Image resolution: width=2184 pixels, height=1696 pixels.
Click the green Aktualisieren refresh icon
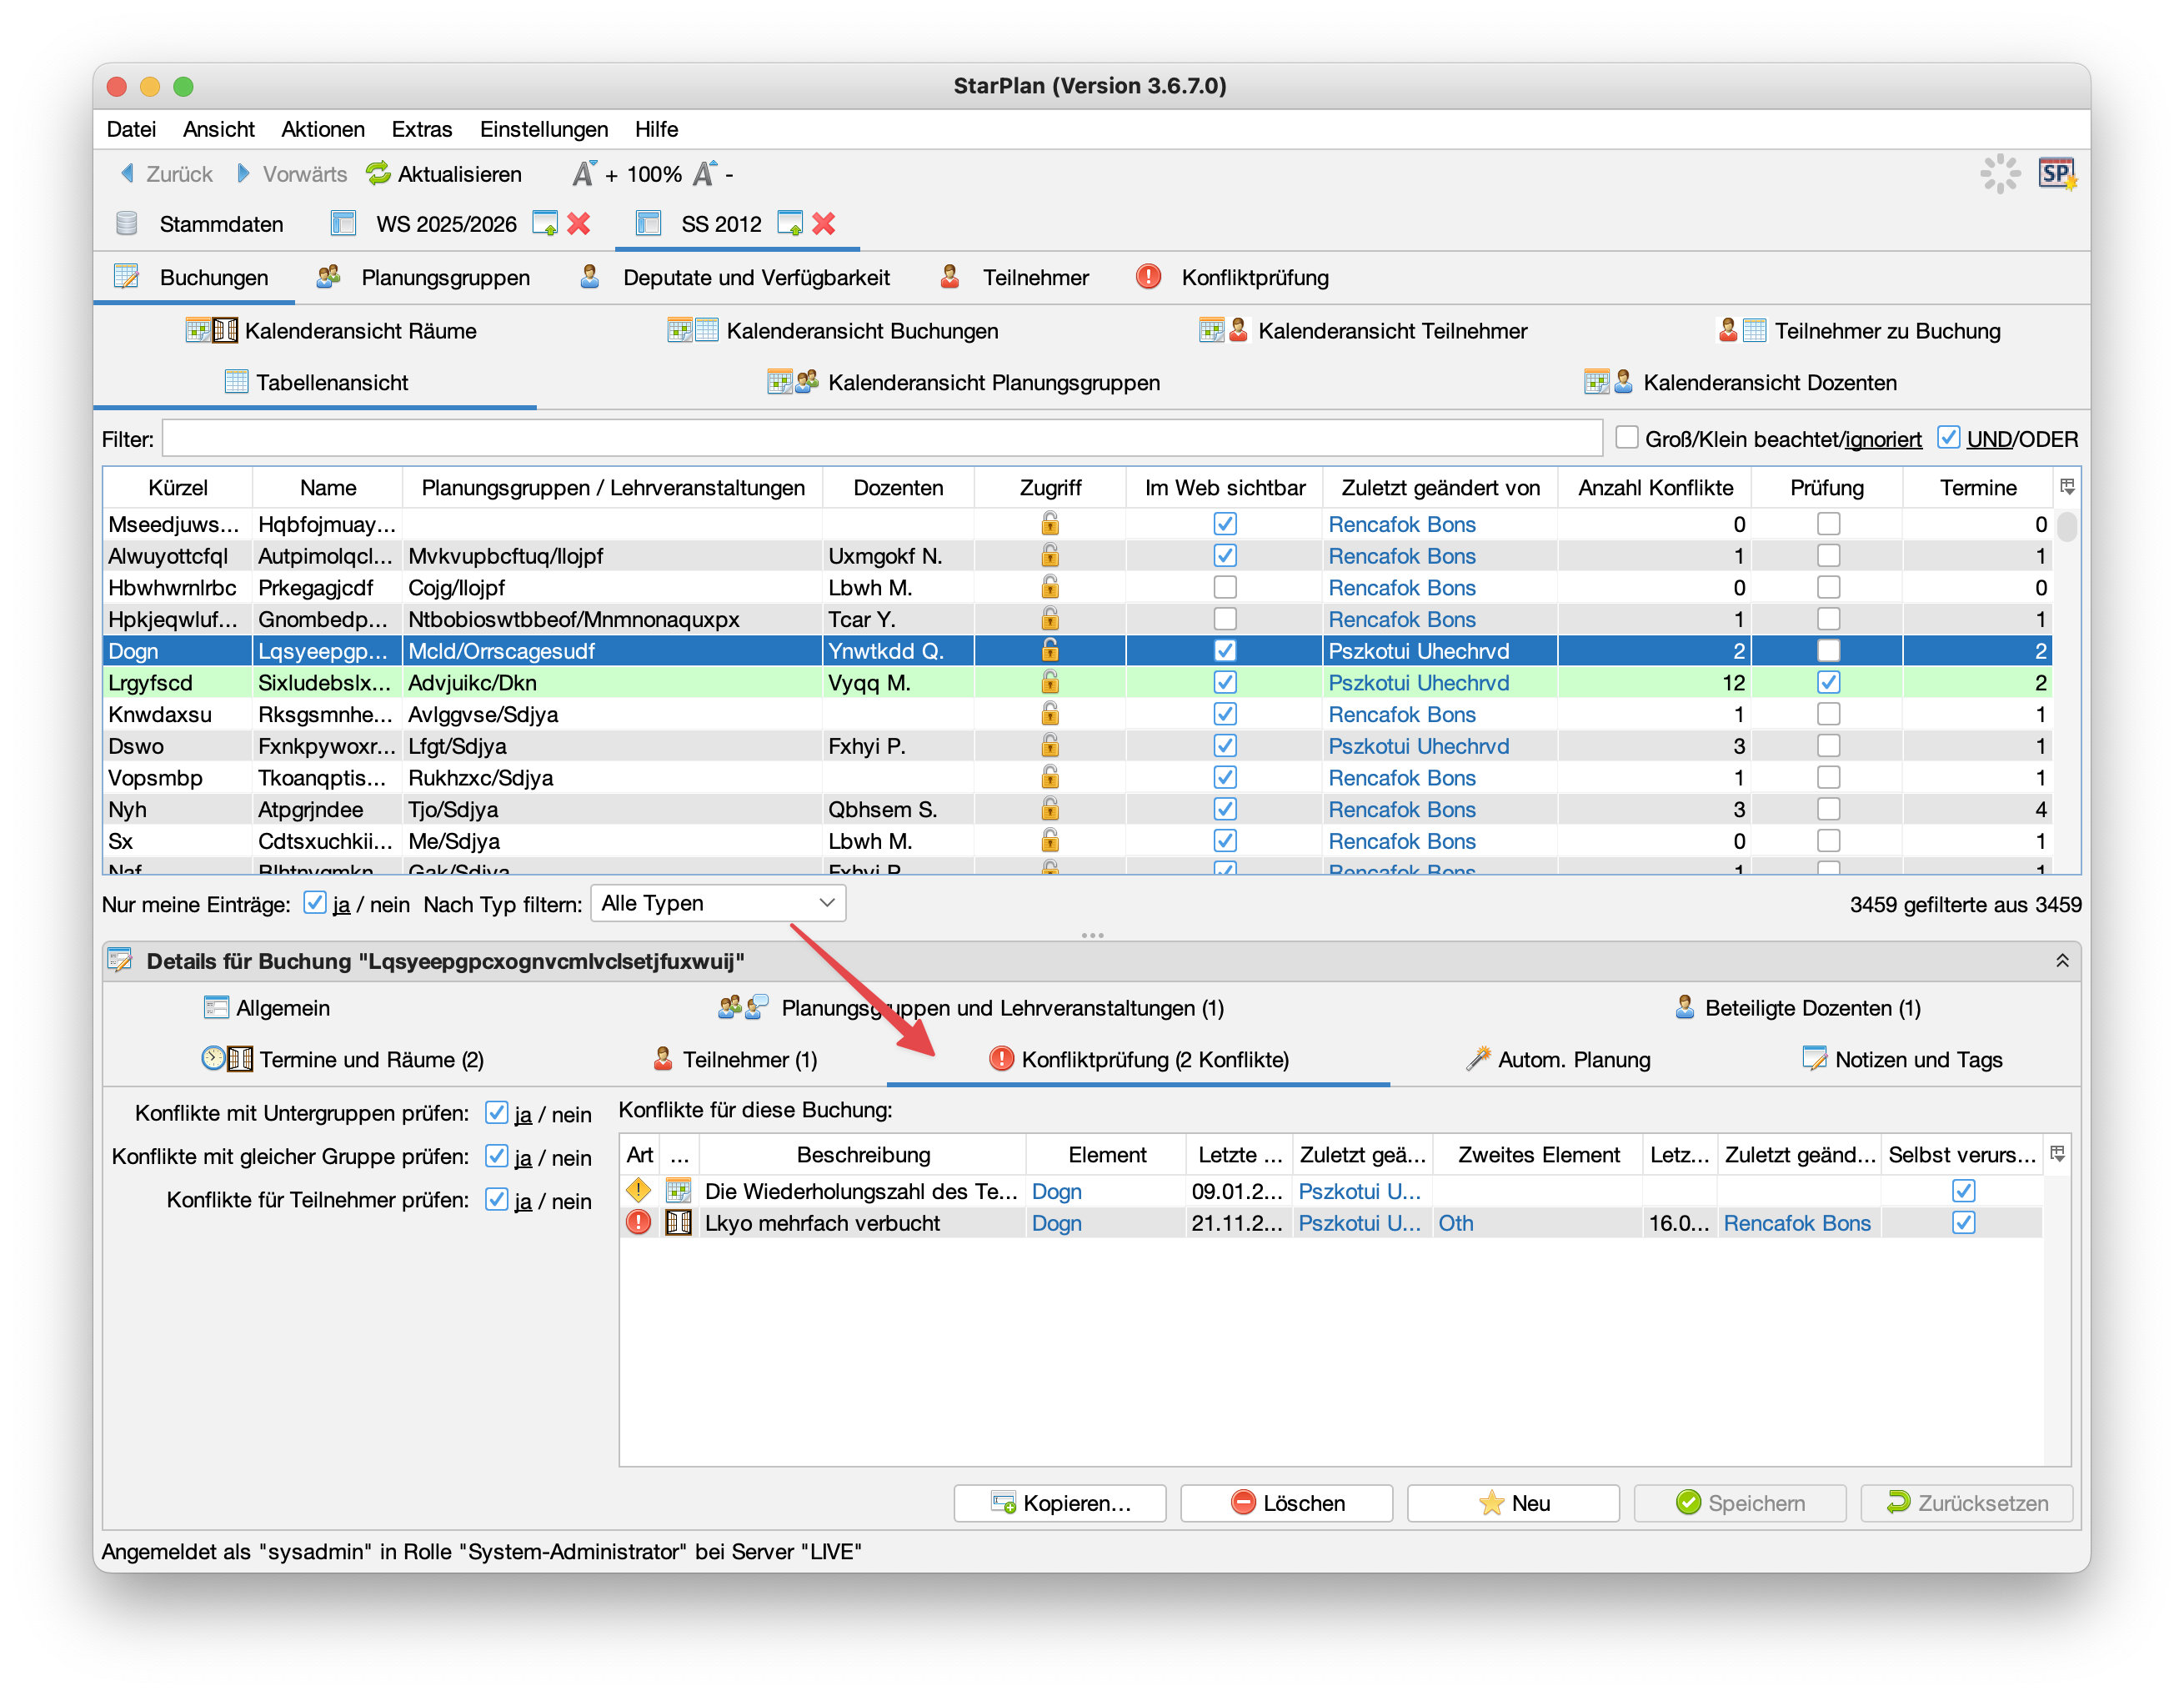[x=378, y=174]
